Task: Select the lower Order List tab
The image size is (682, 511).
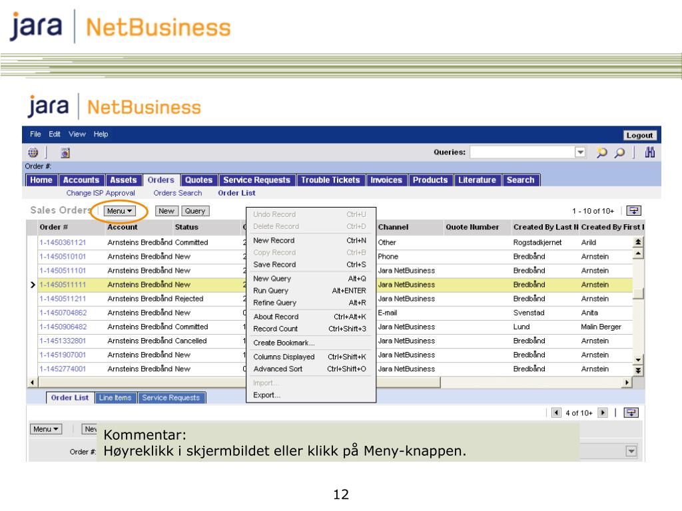Action: pyautogui.click(x=69, y=398)
